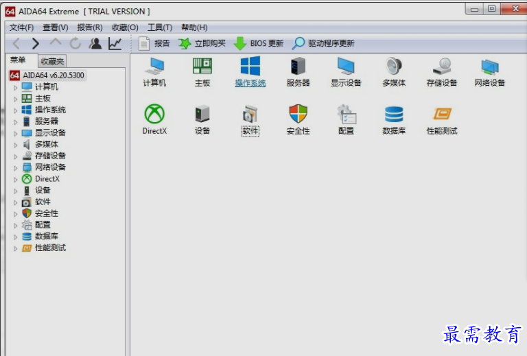The image size is (527, 356).
Task: Expand the DirectX tree node arrow
Action: click(16, 180)
